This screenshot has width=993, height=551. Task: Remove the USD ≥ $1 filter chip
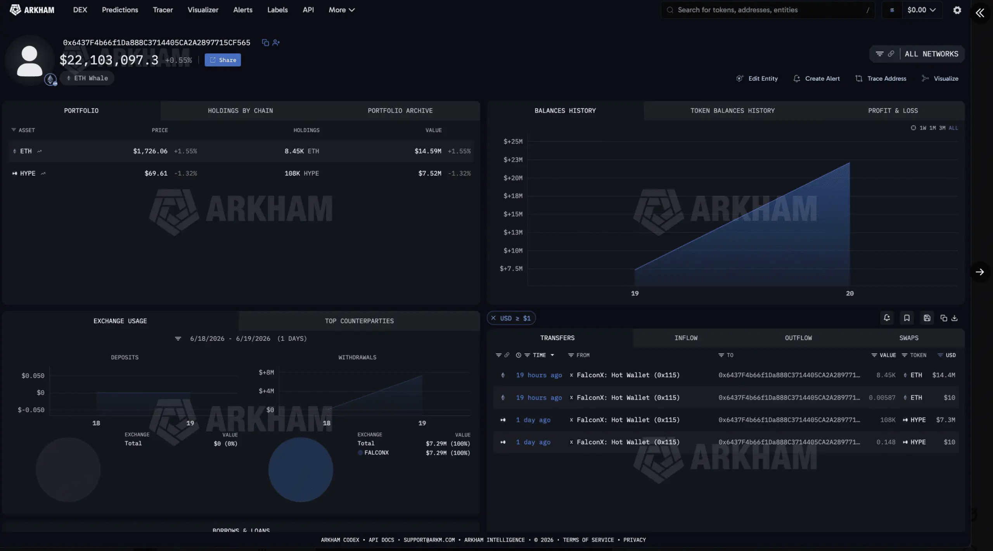[493, 318]
